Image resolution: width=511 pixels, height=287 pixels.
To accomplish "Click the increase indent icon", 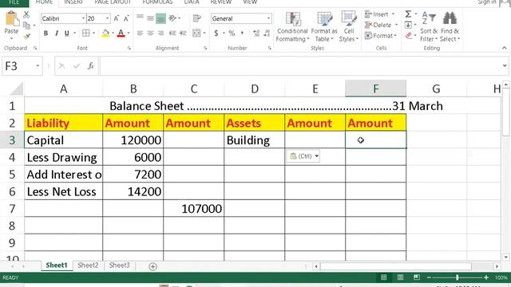I will (183, 33).
